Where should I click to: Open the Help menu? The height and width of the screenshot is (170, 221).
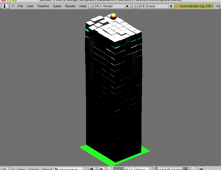[83, 6]
